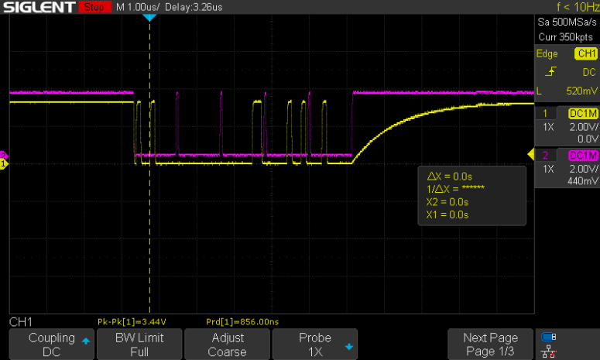600x360 pixels.
Task: Click the magenta channel 2 ground marker
Action: (x=3, y=156)
